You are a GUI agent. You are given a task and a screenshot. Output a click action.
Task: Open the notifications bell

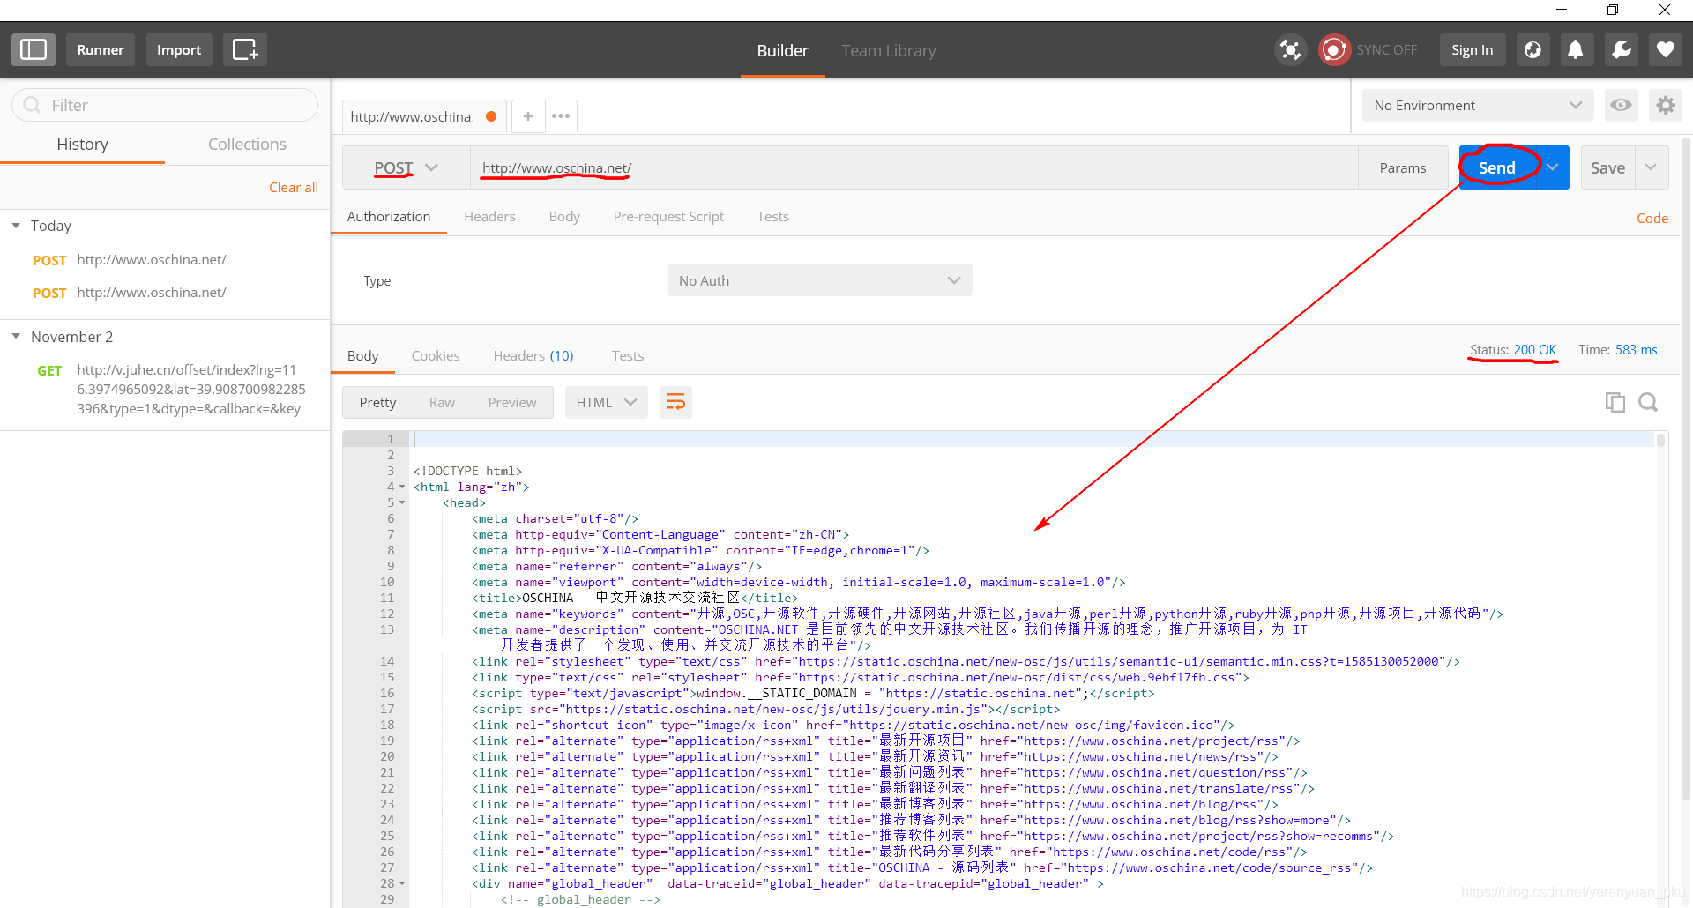pos(1577,49)
